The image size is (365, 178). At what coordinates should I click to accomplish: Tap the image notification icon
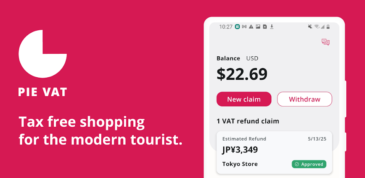pos(258,27)
